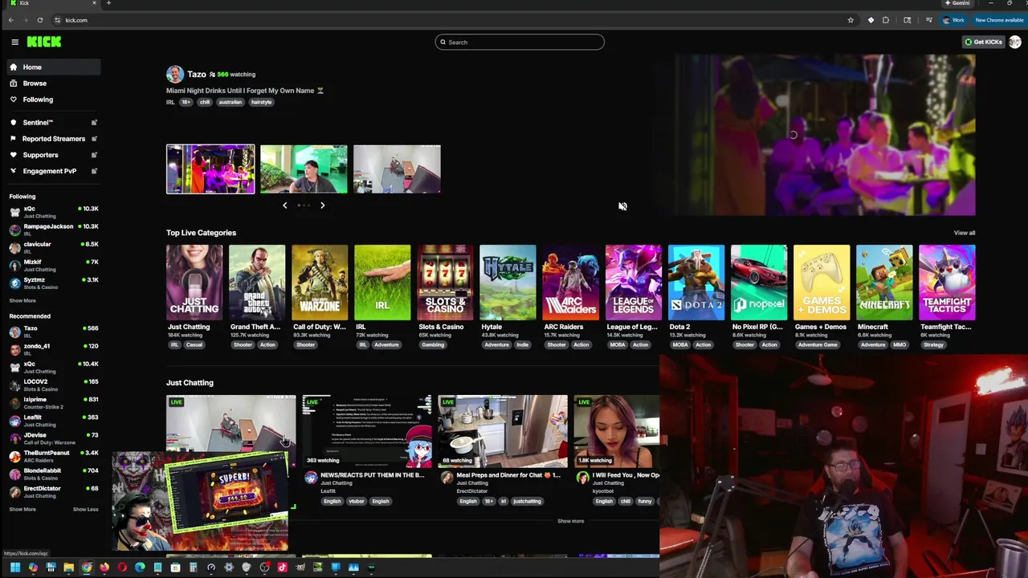This screenshot has height=578, width=1028.
Task: Open zondo_41 in Recommended list
Action: point(53,349)
